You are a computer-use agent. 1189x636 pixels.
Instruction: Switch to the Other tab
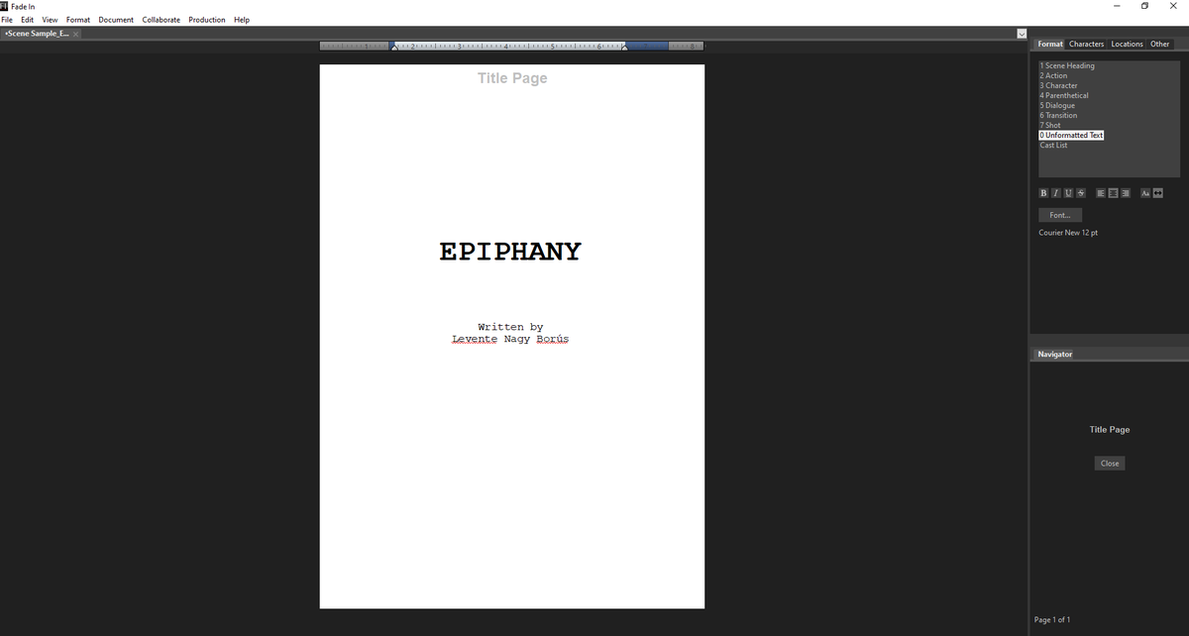1159,44
